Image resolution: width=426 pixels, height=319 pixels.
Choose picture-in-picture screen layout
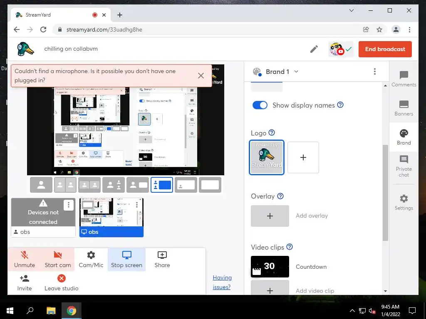(186, 185)
